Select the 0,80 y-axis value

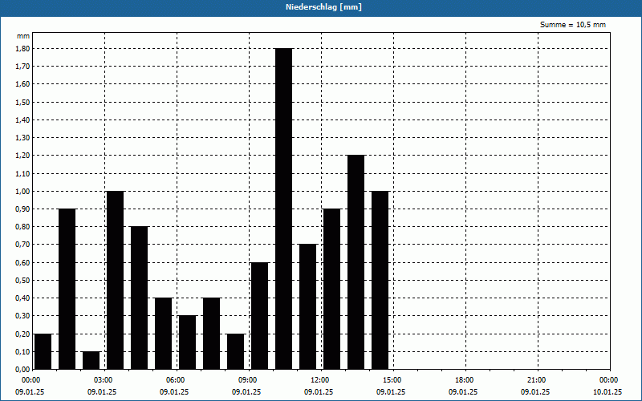click(x=22, y=227)
